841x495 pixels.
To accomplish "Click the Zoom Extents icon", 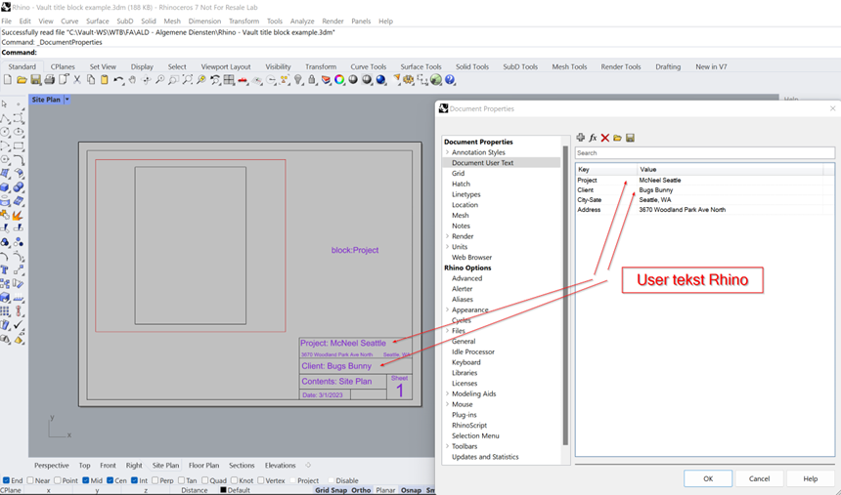I will pos(187,80).
